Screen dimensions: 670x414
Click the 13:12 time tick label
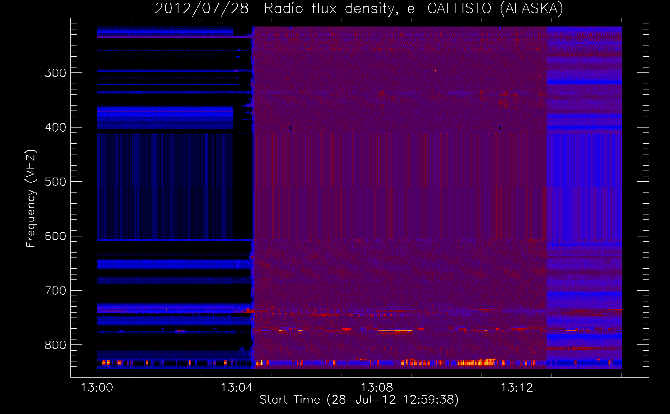coord(517,388)
